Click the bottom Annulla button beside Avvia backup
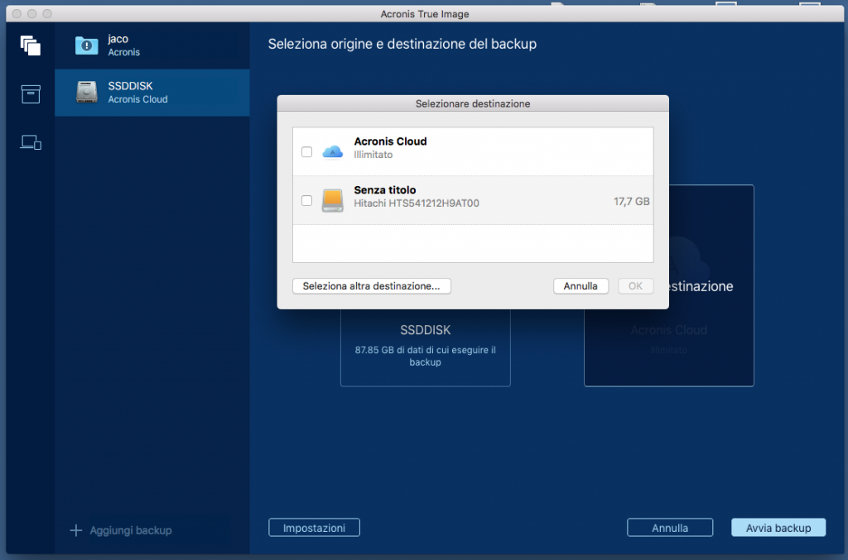 [x=670, y=528]
